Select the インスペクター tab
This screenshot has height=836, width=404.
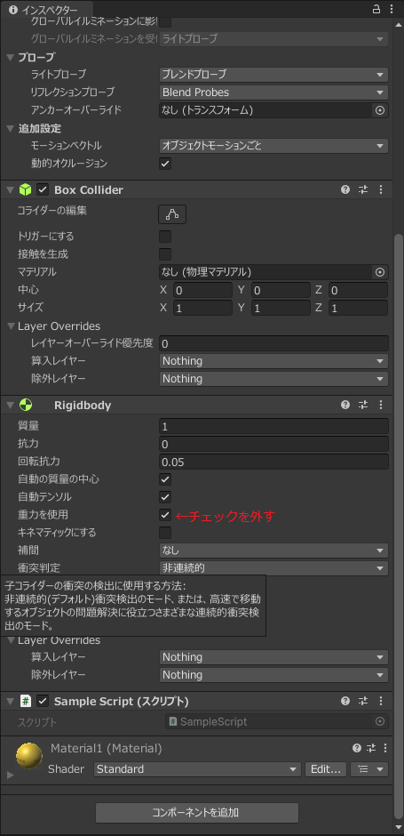coord(46,9)
